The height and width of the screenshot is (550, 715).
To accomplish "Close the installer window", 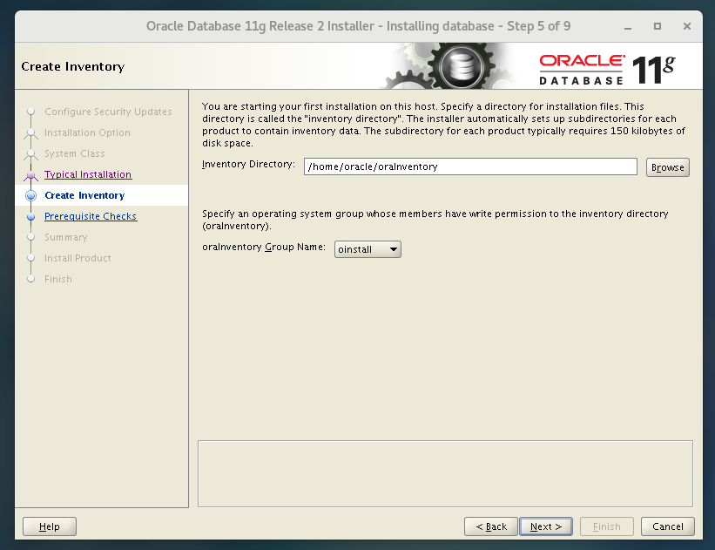I will pyautogui.click(x=687, y=26).
